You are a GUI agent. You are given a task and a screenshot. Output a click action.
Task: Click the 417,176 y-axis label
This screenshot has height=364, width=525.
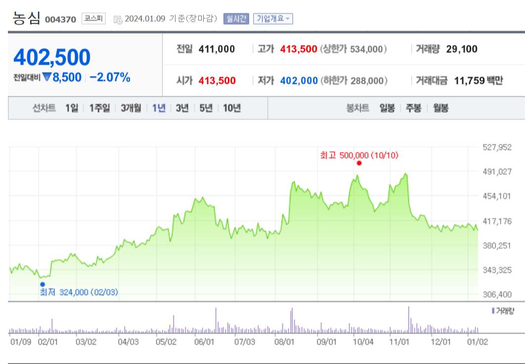coord(497,221)
